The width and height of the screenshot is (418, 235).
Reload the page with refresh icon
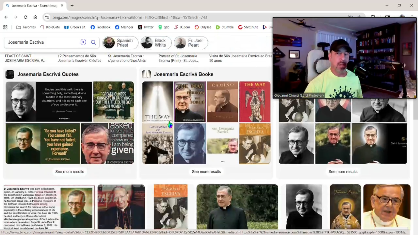(x=25, y=17)
